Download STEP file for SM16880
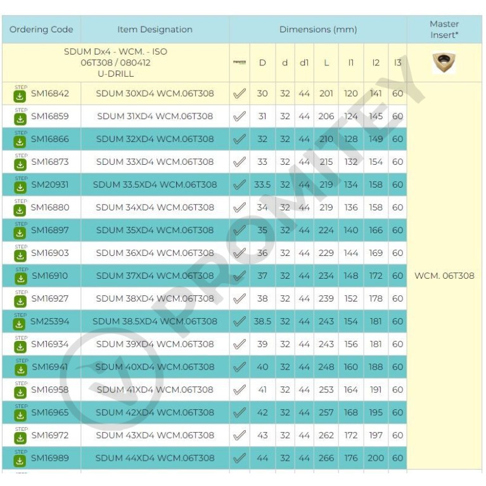Viewport: 486px width, 486px height. tap(20, 210)
